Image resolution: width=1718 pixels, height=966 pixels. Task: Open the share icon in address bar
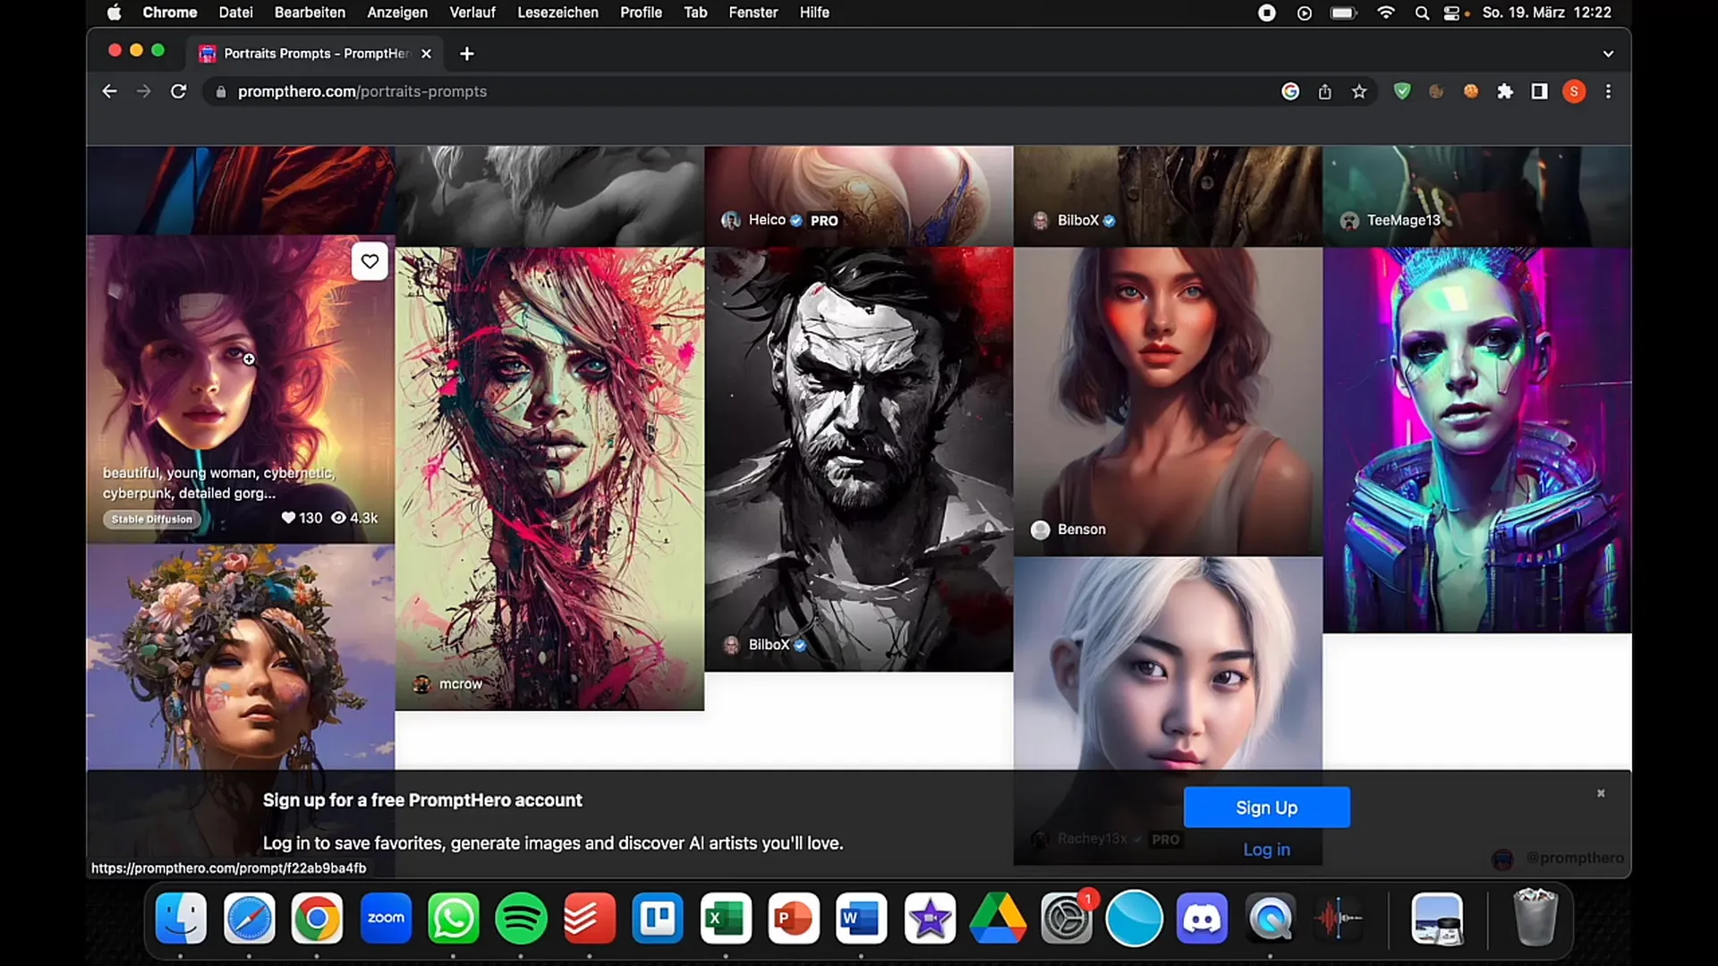tap(1324, 91)
